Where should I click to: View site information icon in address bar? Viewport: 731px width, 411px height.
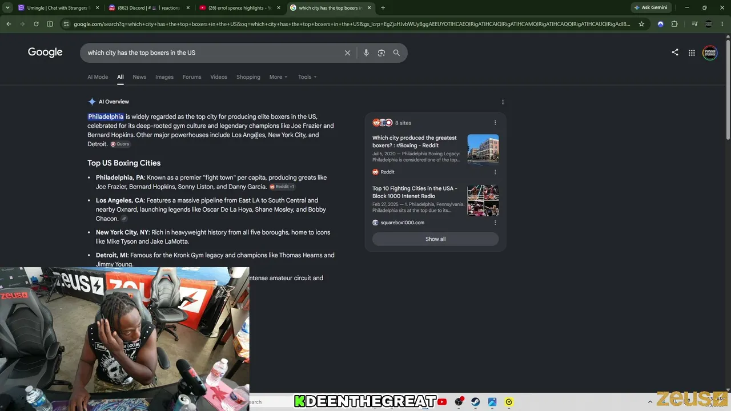click(66, 24)
